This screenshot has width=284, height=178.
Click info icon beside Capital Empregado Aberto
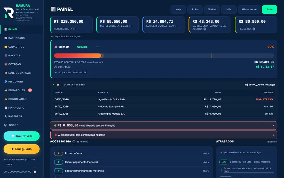204,29
